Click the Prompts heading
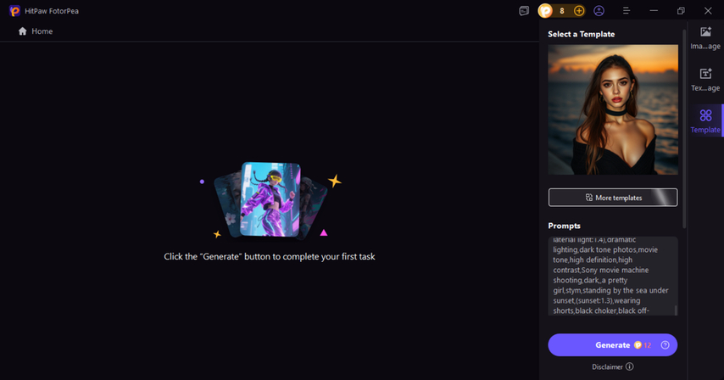This screenshot has width=724, height=380. [565, 226]
